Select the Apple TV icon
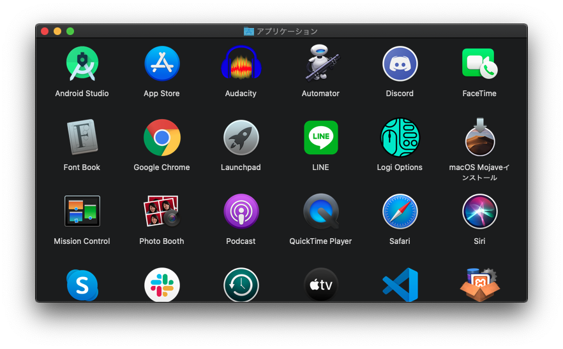Viewport: 563px width, 349px height. pos(320,285)
